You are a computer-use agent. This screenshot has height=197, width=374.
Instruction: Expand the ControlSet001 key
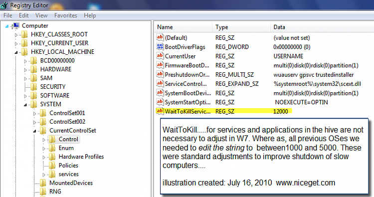[34, 114]
